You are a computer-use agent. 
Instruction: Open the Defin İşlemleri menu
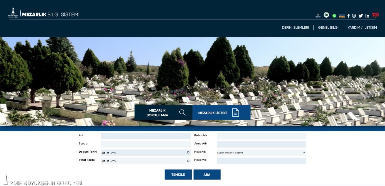(x=295, y=28)
